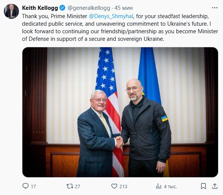The image size is (223, 195).
Task: Open the @generalkellogg handle
Action: point(89,8)
